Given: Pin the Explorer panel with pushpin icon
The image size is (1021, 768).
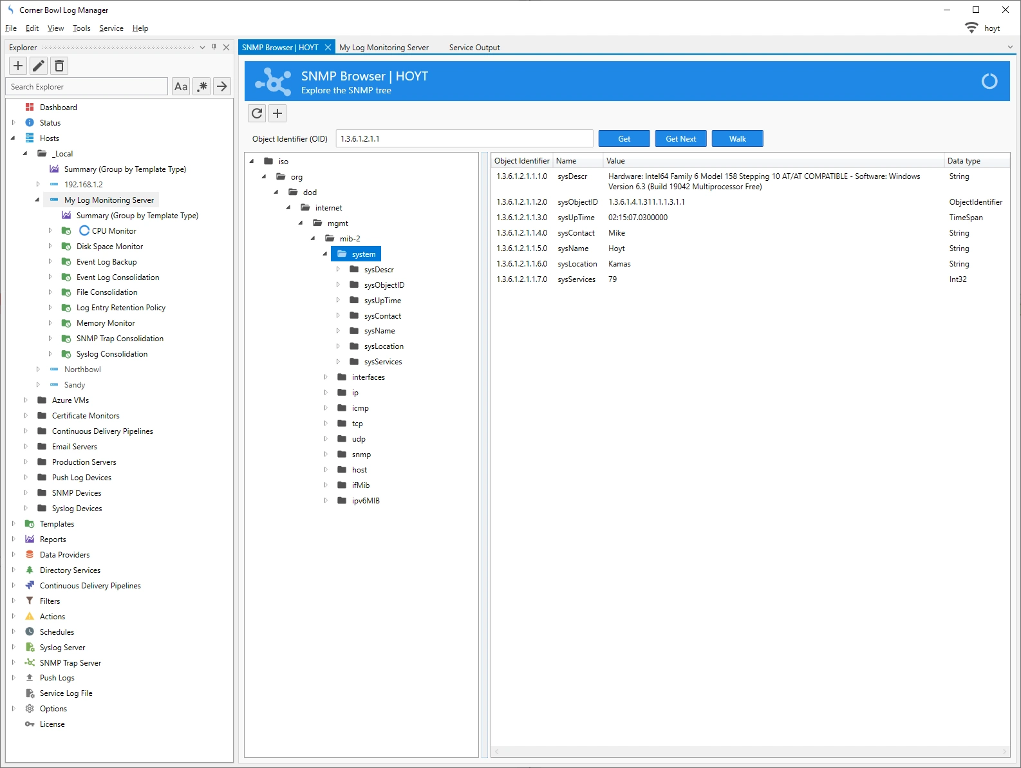Looking at the screenshot, I should tap(214, 47).
